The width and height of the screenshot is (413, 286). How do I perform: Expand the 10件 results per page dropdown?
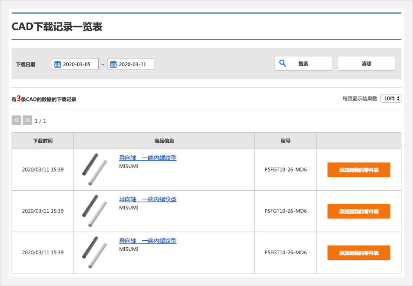pos(390,99)
